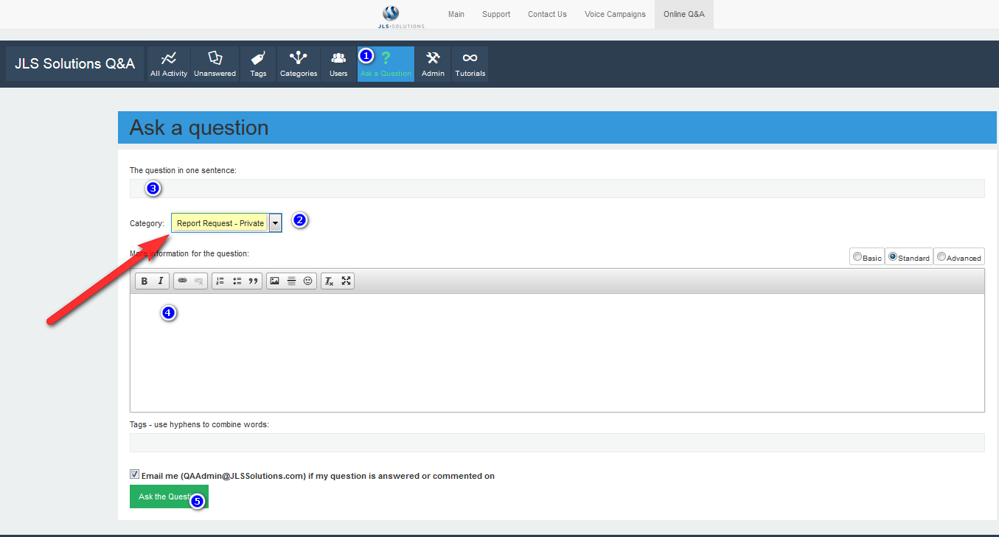Open the Tags page
Viewport: 999px width, 537px height.
(258, 64)
